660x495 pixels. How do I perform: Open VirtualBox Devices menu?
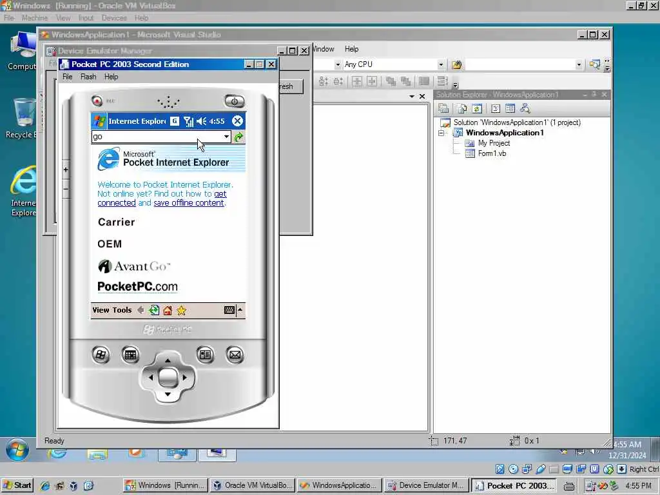coord(114,18)
